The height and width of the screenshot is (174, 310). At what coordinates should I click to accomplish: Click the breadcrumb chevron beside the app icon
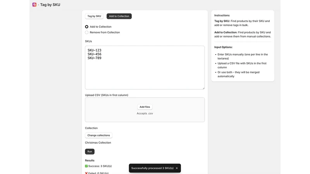38,5
